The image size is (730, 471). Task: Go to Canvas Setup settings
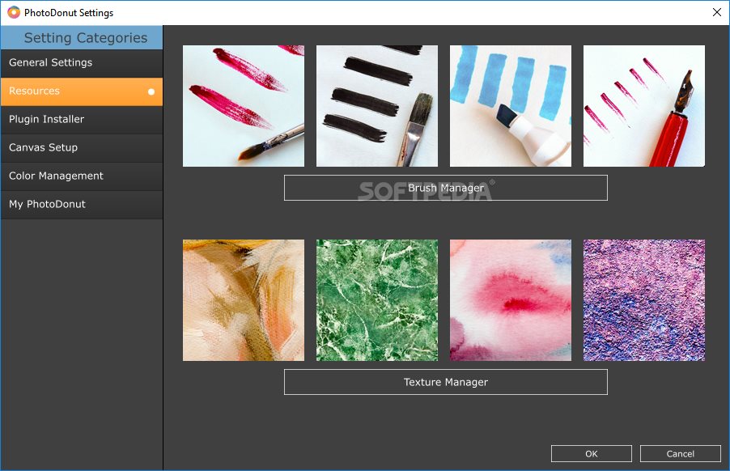(x=82, y=148)
